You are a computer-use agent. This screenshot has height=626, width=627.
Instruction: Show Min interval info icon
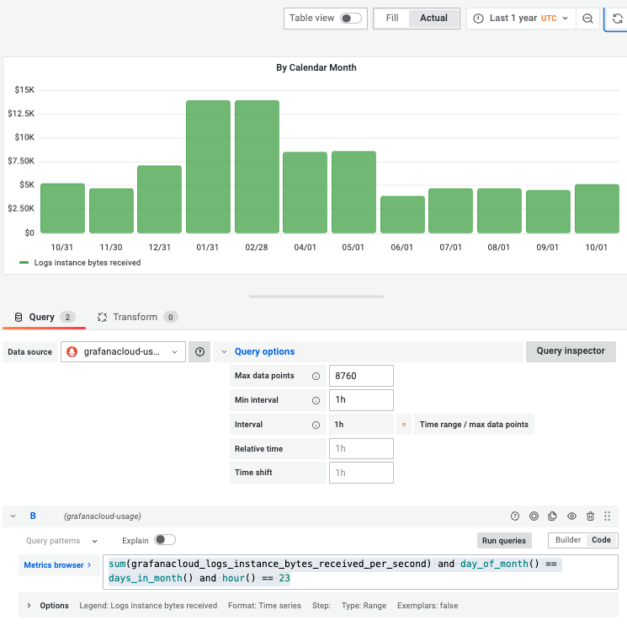[316, 401]
